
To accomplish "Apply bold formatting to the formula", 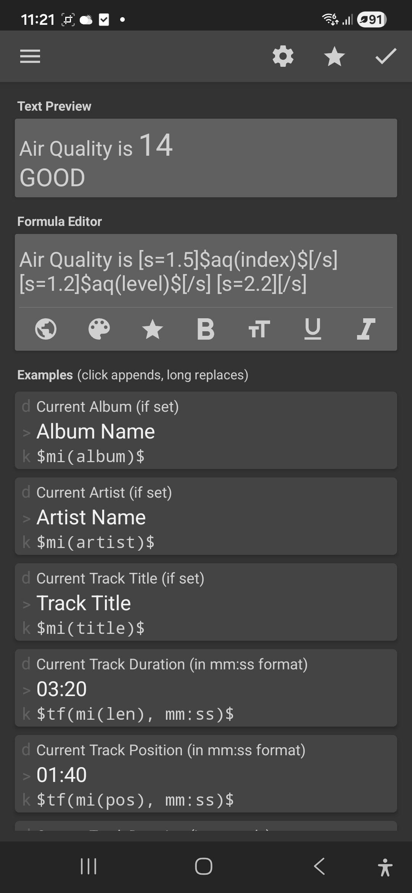I will click(206, 329).
